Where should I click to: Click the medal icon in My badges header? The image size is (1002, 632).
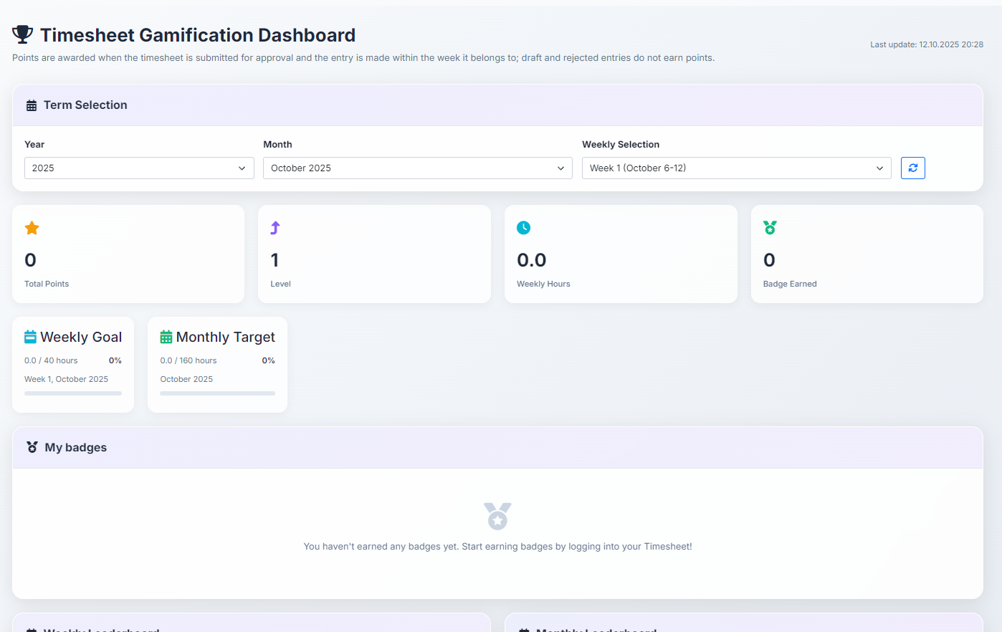(32, 446)
